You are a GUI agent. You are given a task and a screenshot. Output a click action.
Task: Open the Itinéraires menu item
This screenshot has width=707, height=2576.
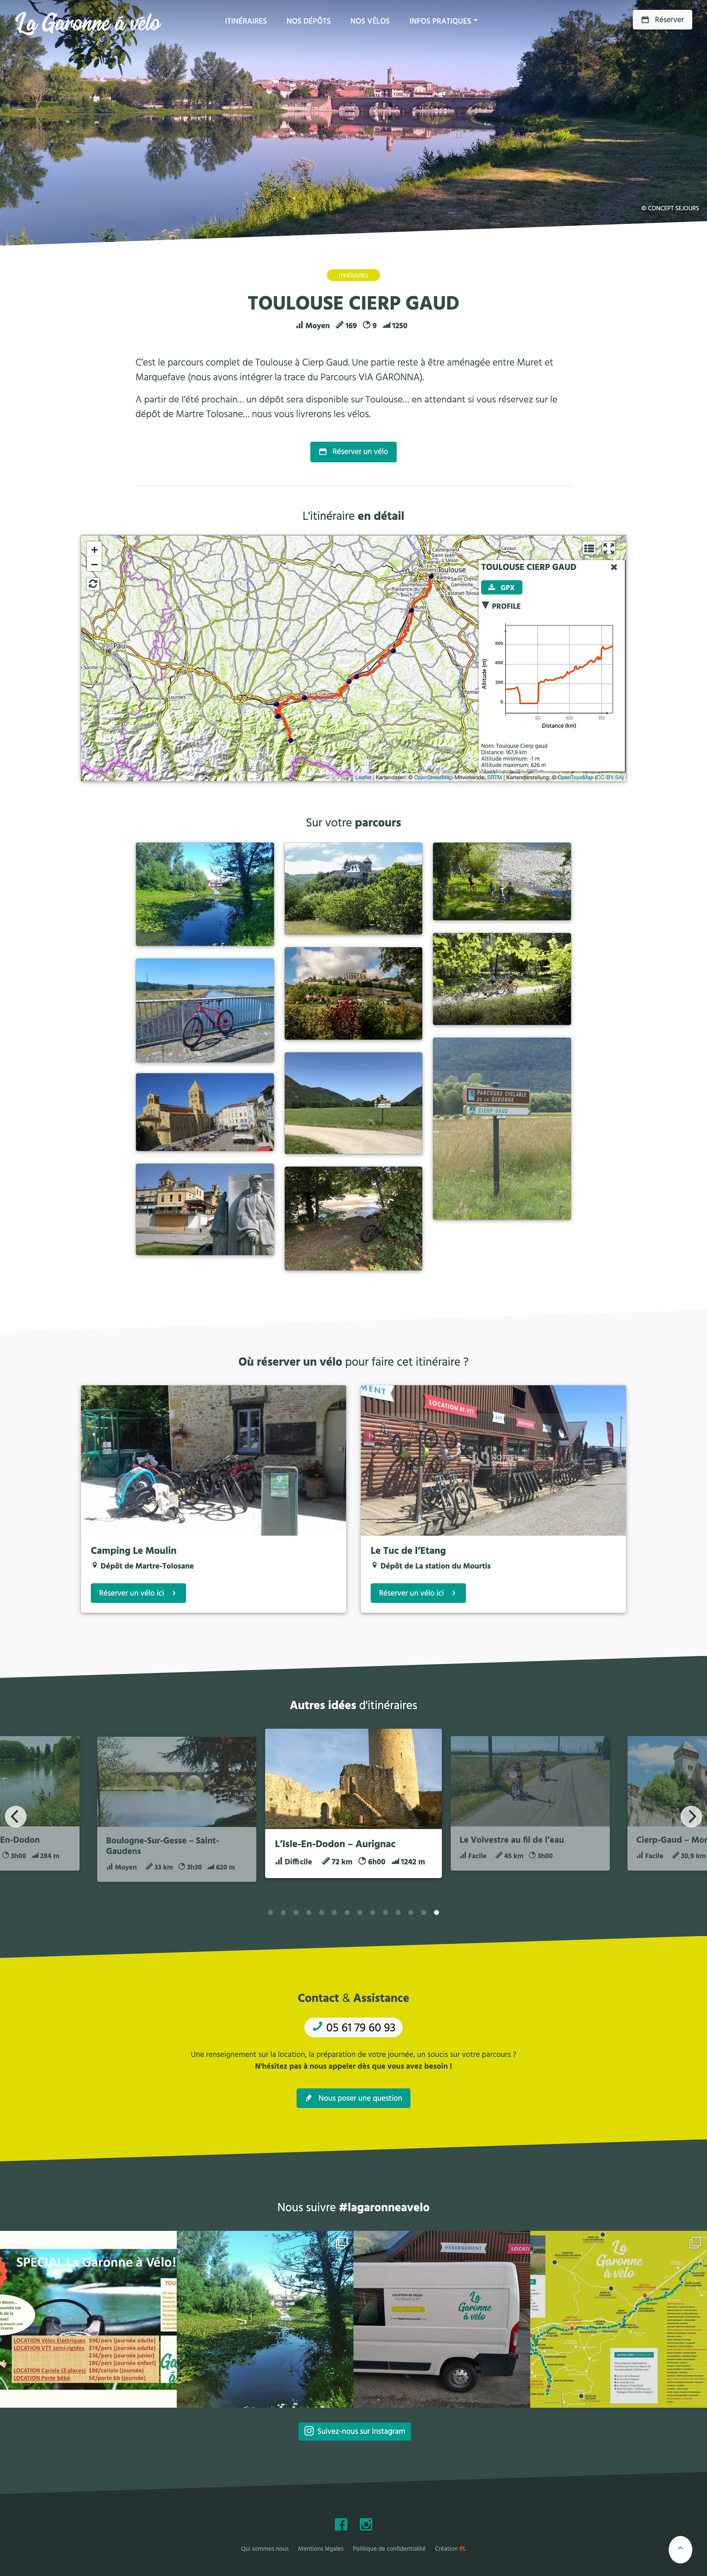[246, 21]
